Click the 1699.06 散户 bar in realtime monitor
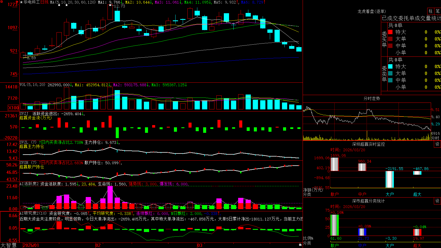Image resolution: width=441 pixels, height=248 pixels. (x=334, y=164)
